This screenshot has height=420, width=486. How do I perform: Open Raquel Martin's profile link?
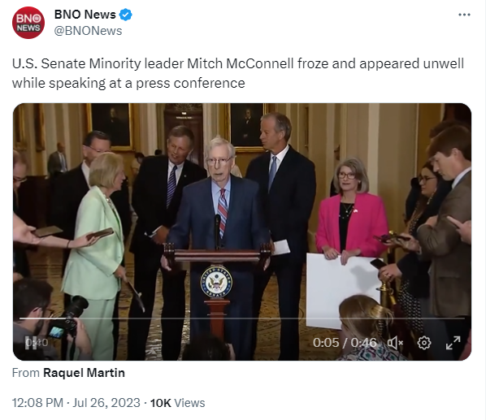pyautogui.click(x=84, y=373)
